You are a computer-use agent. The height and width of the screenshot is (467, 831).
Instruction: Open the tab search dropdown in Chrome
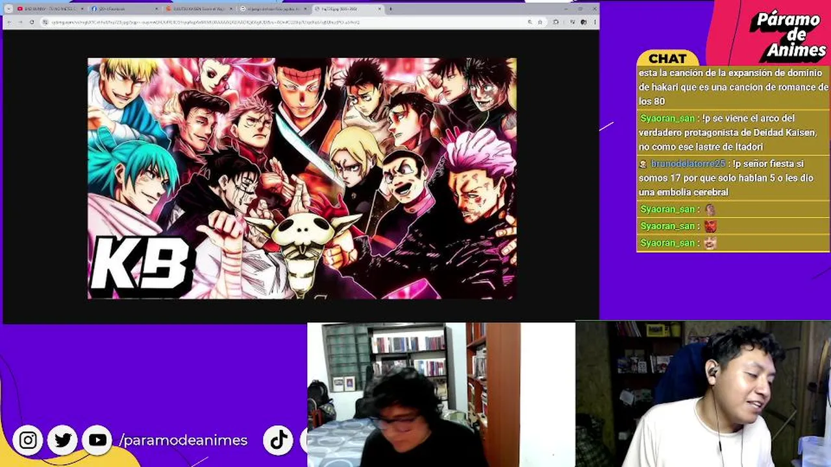tap(8, 9)
